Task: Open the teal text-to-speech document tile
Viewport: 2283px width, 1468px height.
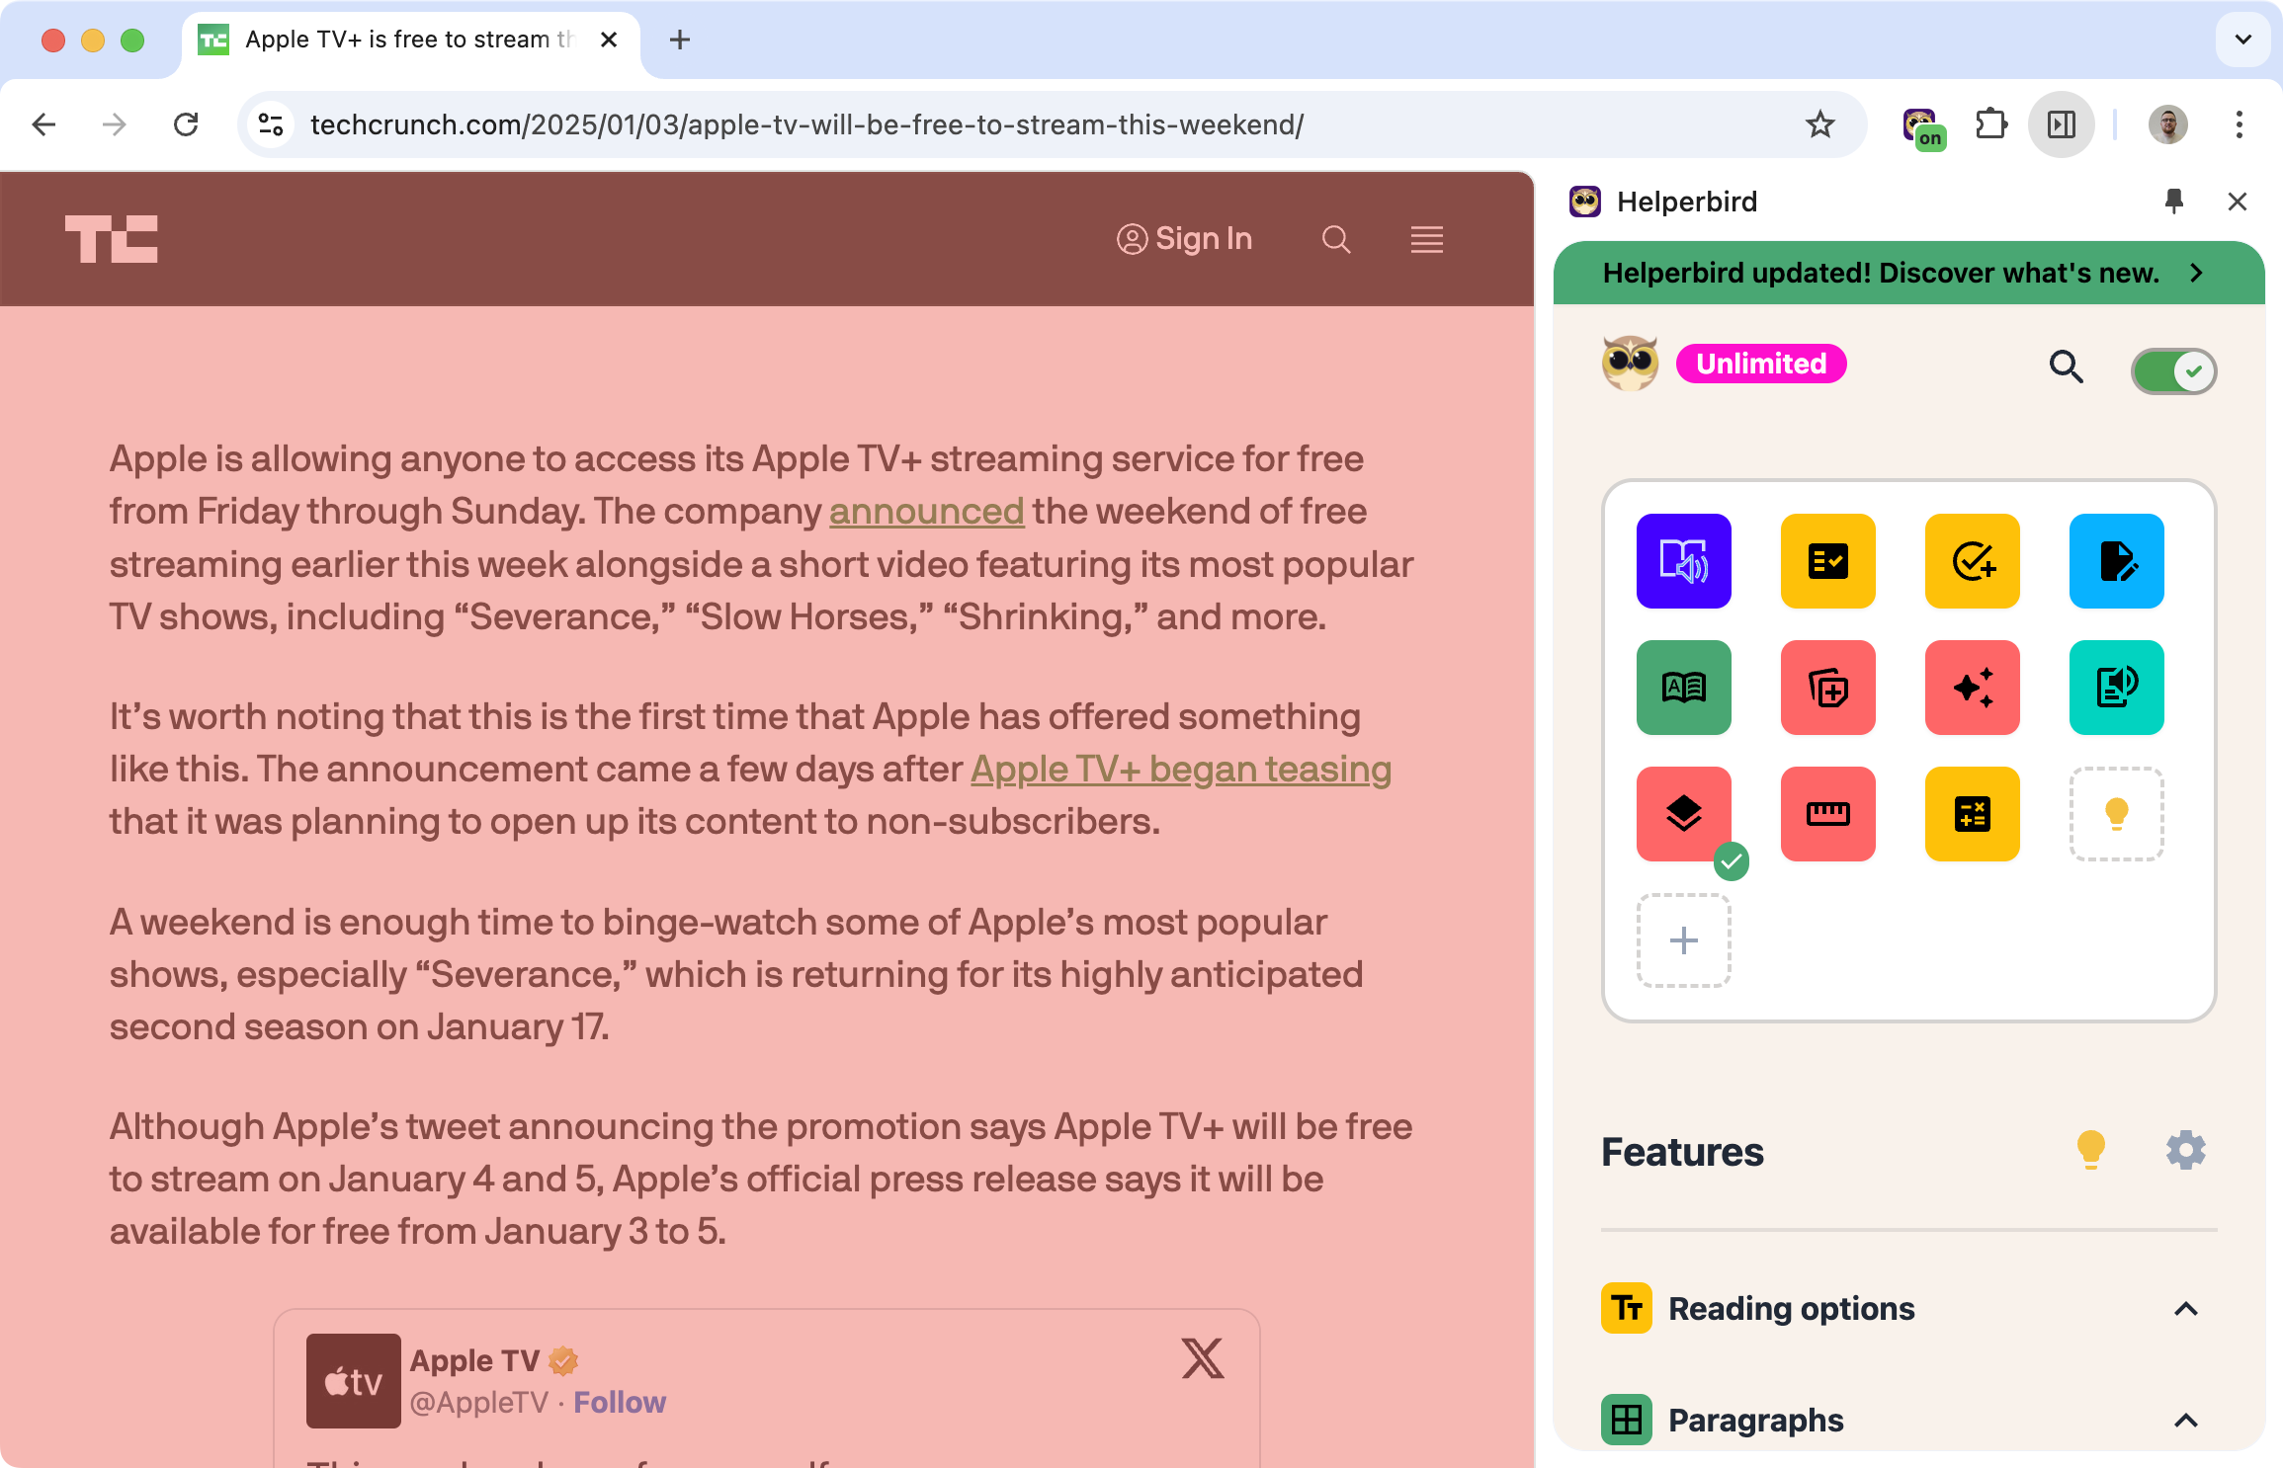Action: click(2116, 687)
